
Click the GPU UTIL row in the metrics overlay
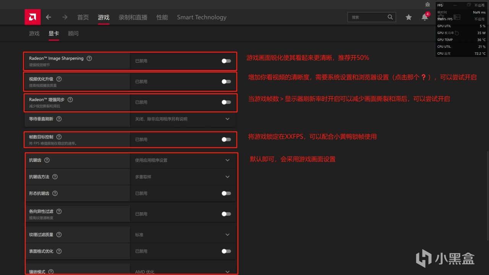click(x=461, y=26)
